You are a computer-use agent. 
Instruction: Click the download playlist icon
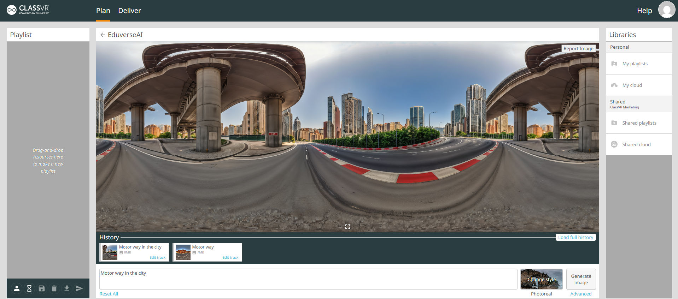66,288
